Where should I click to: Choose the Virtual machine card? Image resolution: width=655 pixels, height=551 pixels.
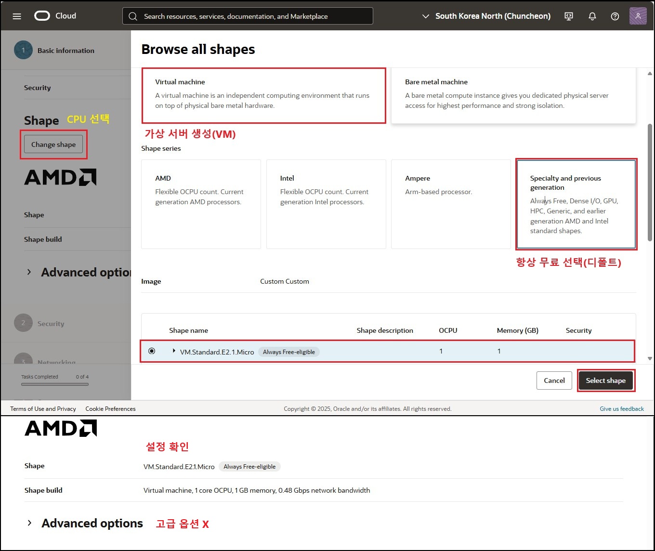click(x=264, y=95)
